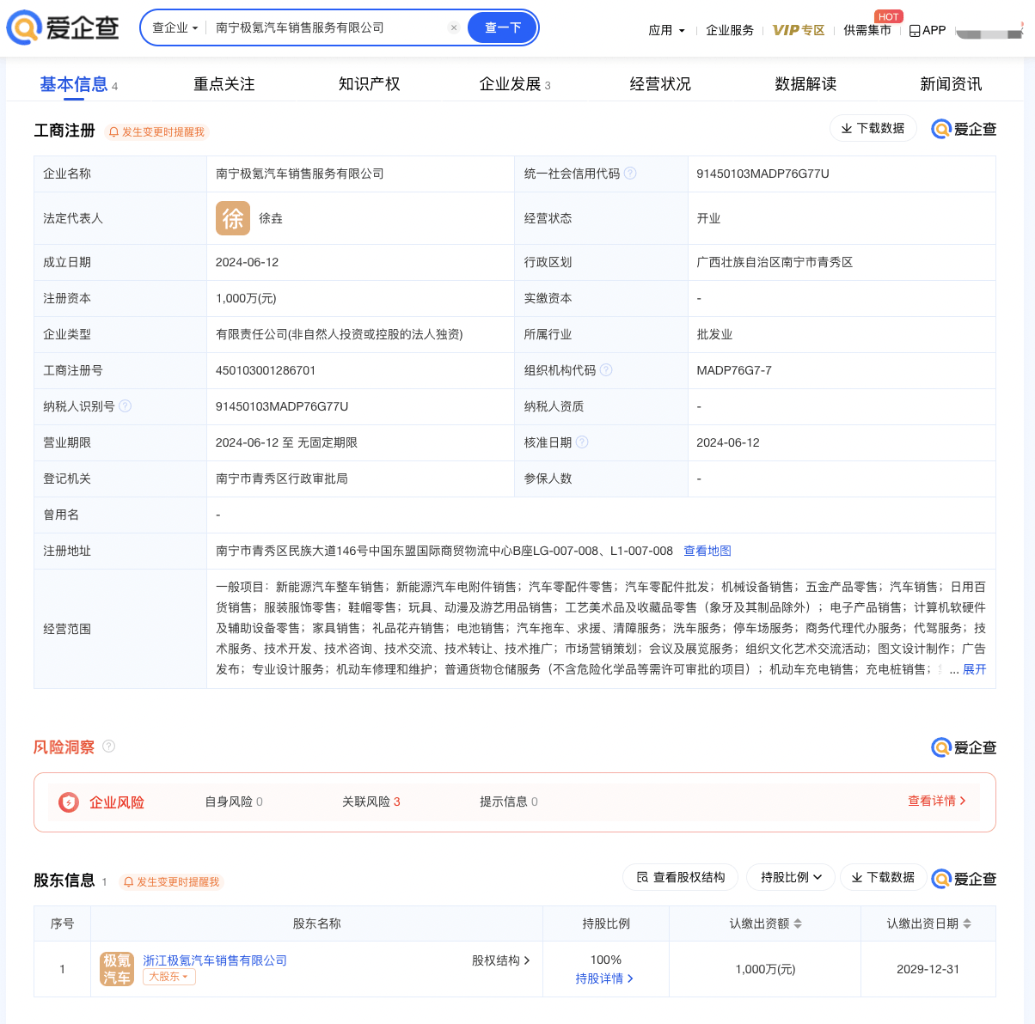This screenshot has height=1024, width=1035.
Task: Switch to the 新闻资讯 tab
Action: pos(951,84)
